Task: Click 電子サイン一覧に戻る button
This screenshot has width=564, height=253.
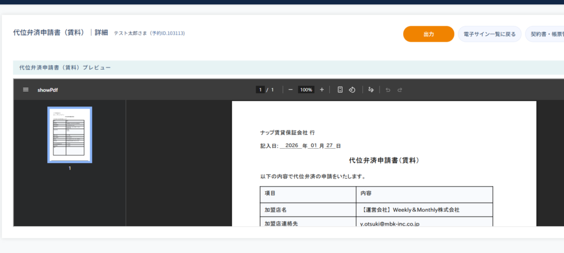Action: (x=489, y=34)
